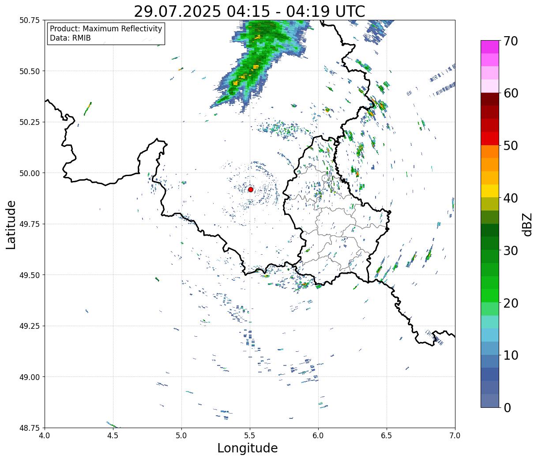Click the red radar location marker
The height and width of the screenshot is (459, 538).
pos(250,189)
